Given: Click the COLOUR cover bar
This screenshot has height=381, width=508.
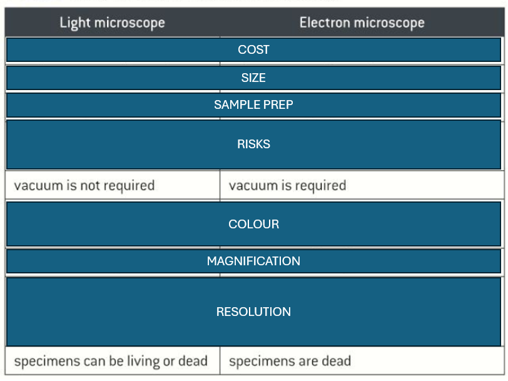Looking at the screenshot, I should 253,224.
